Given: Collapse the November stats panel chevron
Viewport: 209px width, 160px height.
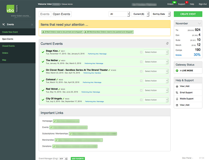Looking at the screenshot, I should pos(199,23).
